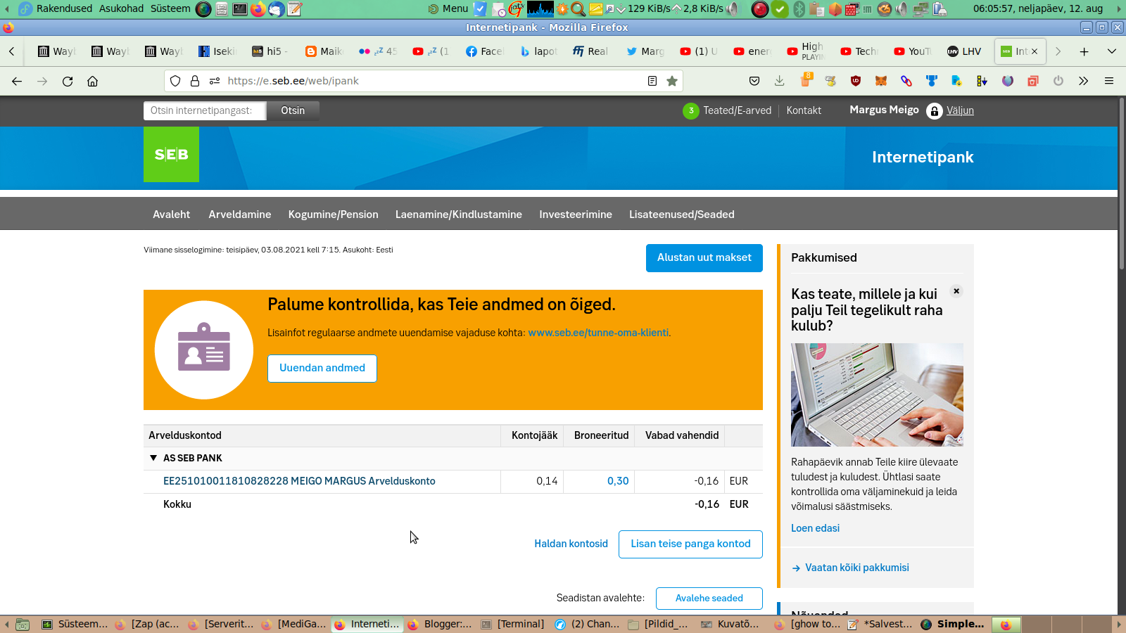
Task: Open the shield tracking protection icon
Action: pos(175,81)
